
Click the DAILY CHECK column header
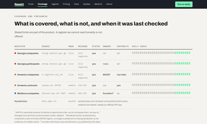click(139, 46)
